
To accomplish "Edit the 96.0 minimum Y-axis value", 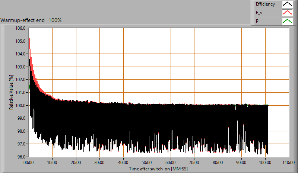I will (x=20, y=157).
